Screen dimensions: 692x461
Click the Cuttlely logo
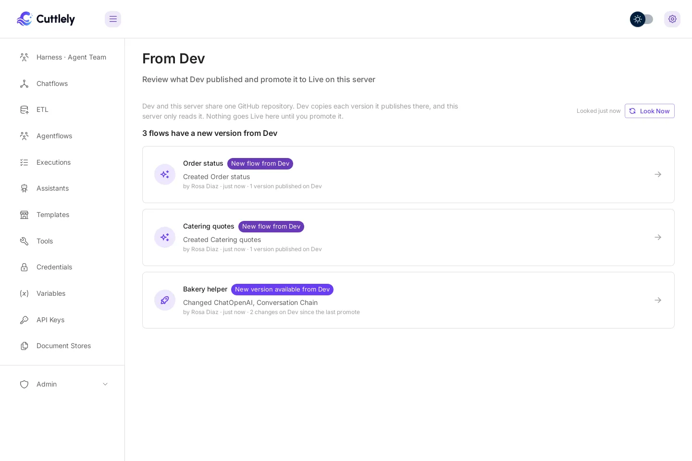(x=46, y=19)
